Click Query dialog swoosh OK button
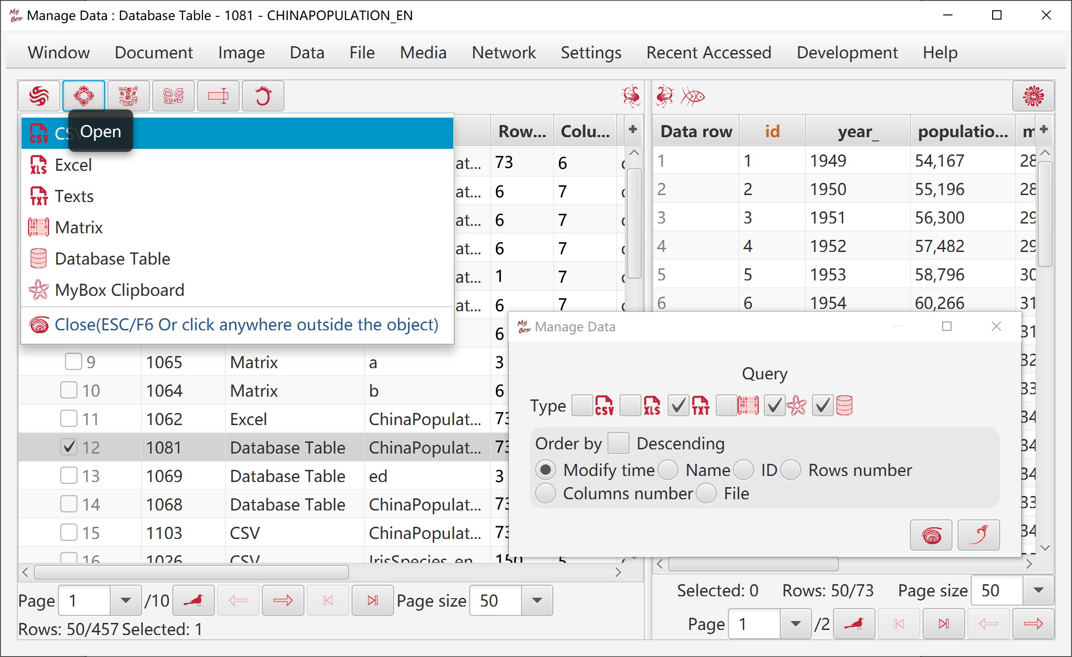The width and height of the screenshot is (1072, 657). click(979, 535)
